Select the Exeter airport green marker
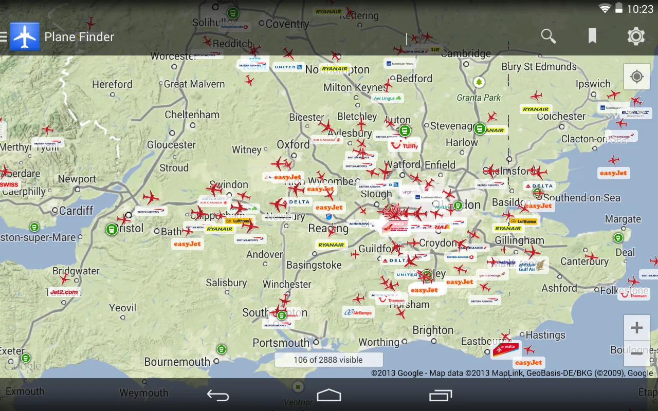 coord(25,358)
